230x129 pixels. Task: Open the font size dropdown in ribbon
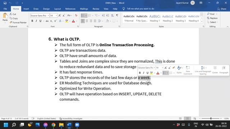[56, 15]
